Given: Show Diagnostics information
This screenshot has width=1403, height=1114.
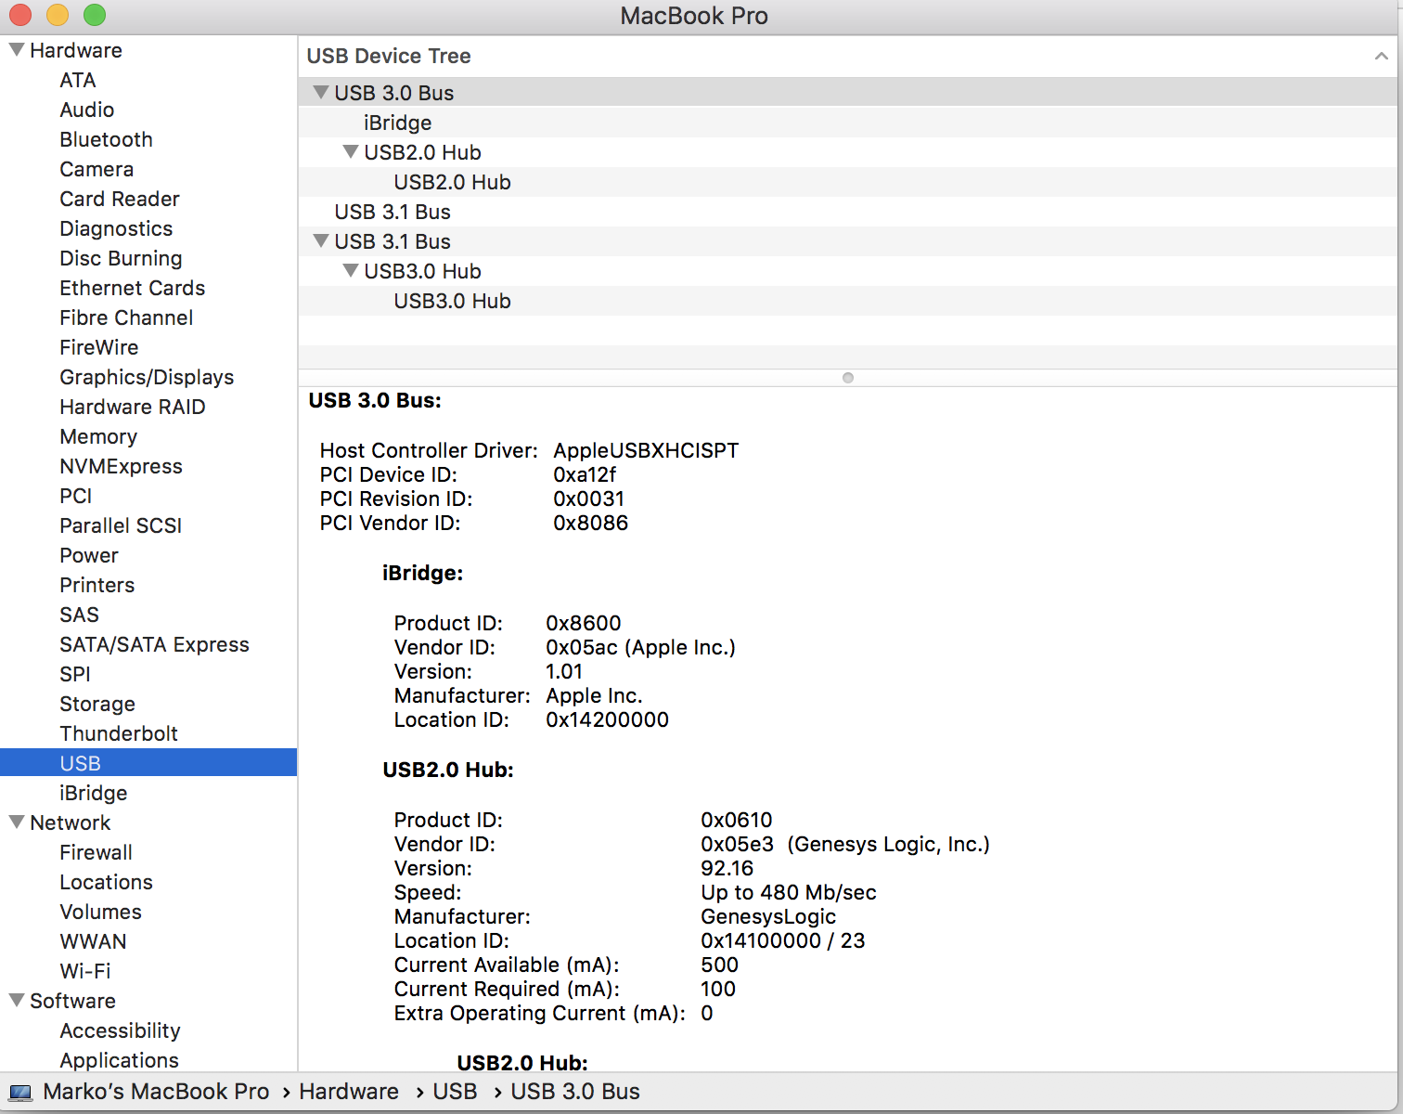Looking at the screenshot, I should pos(116,228).
